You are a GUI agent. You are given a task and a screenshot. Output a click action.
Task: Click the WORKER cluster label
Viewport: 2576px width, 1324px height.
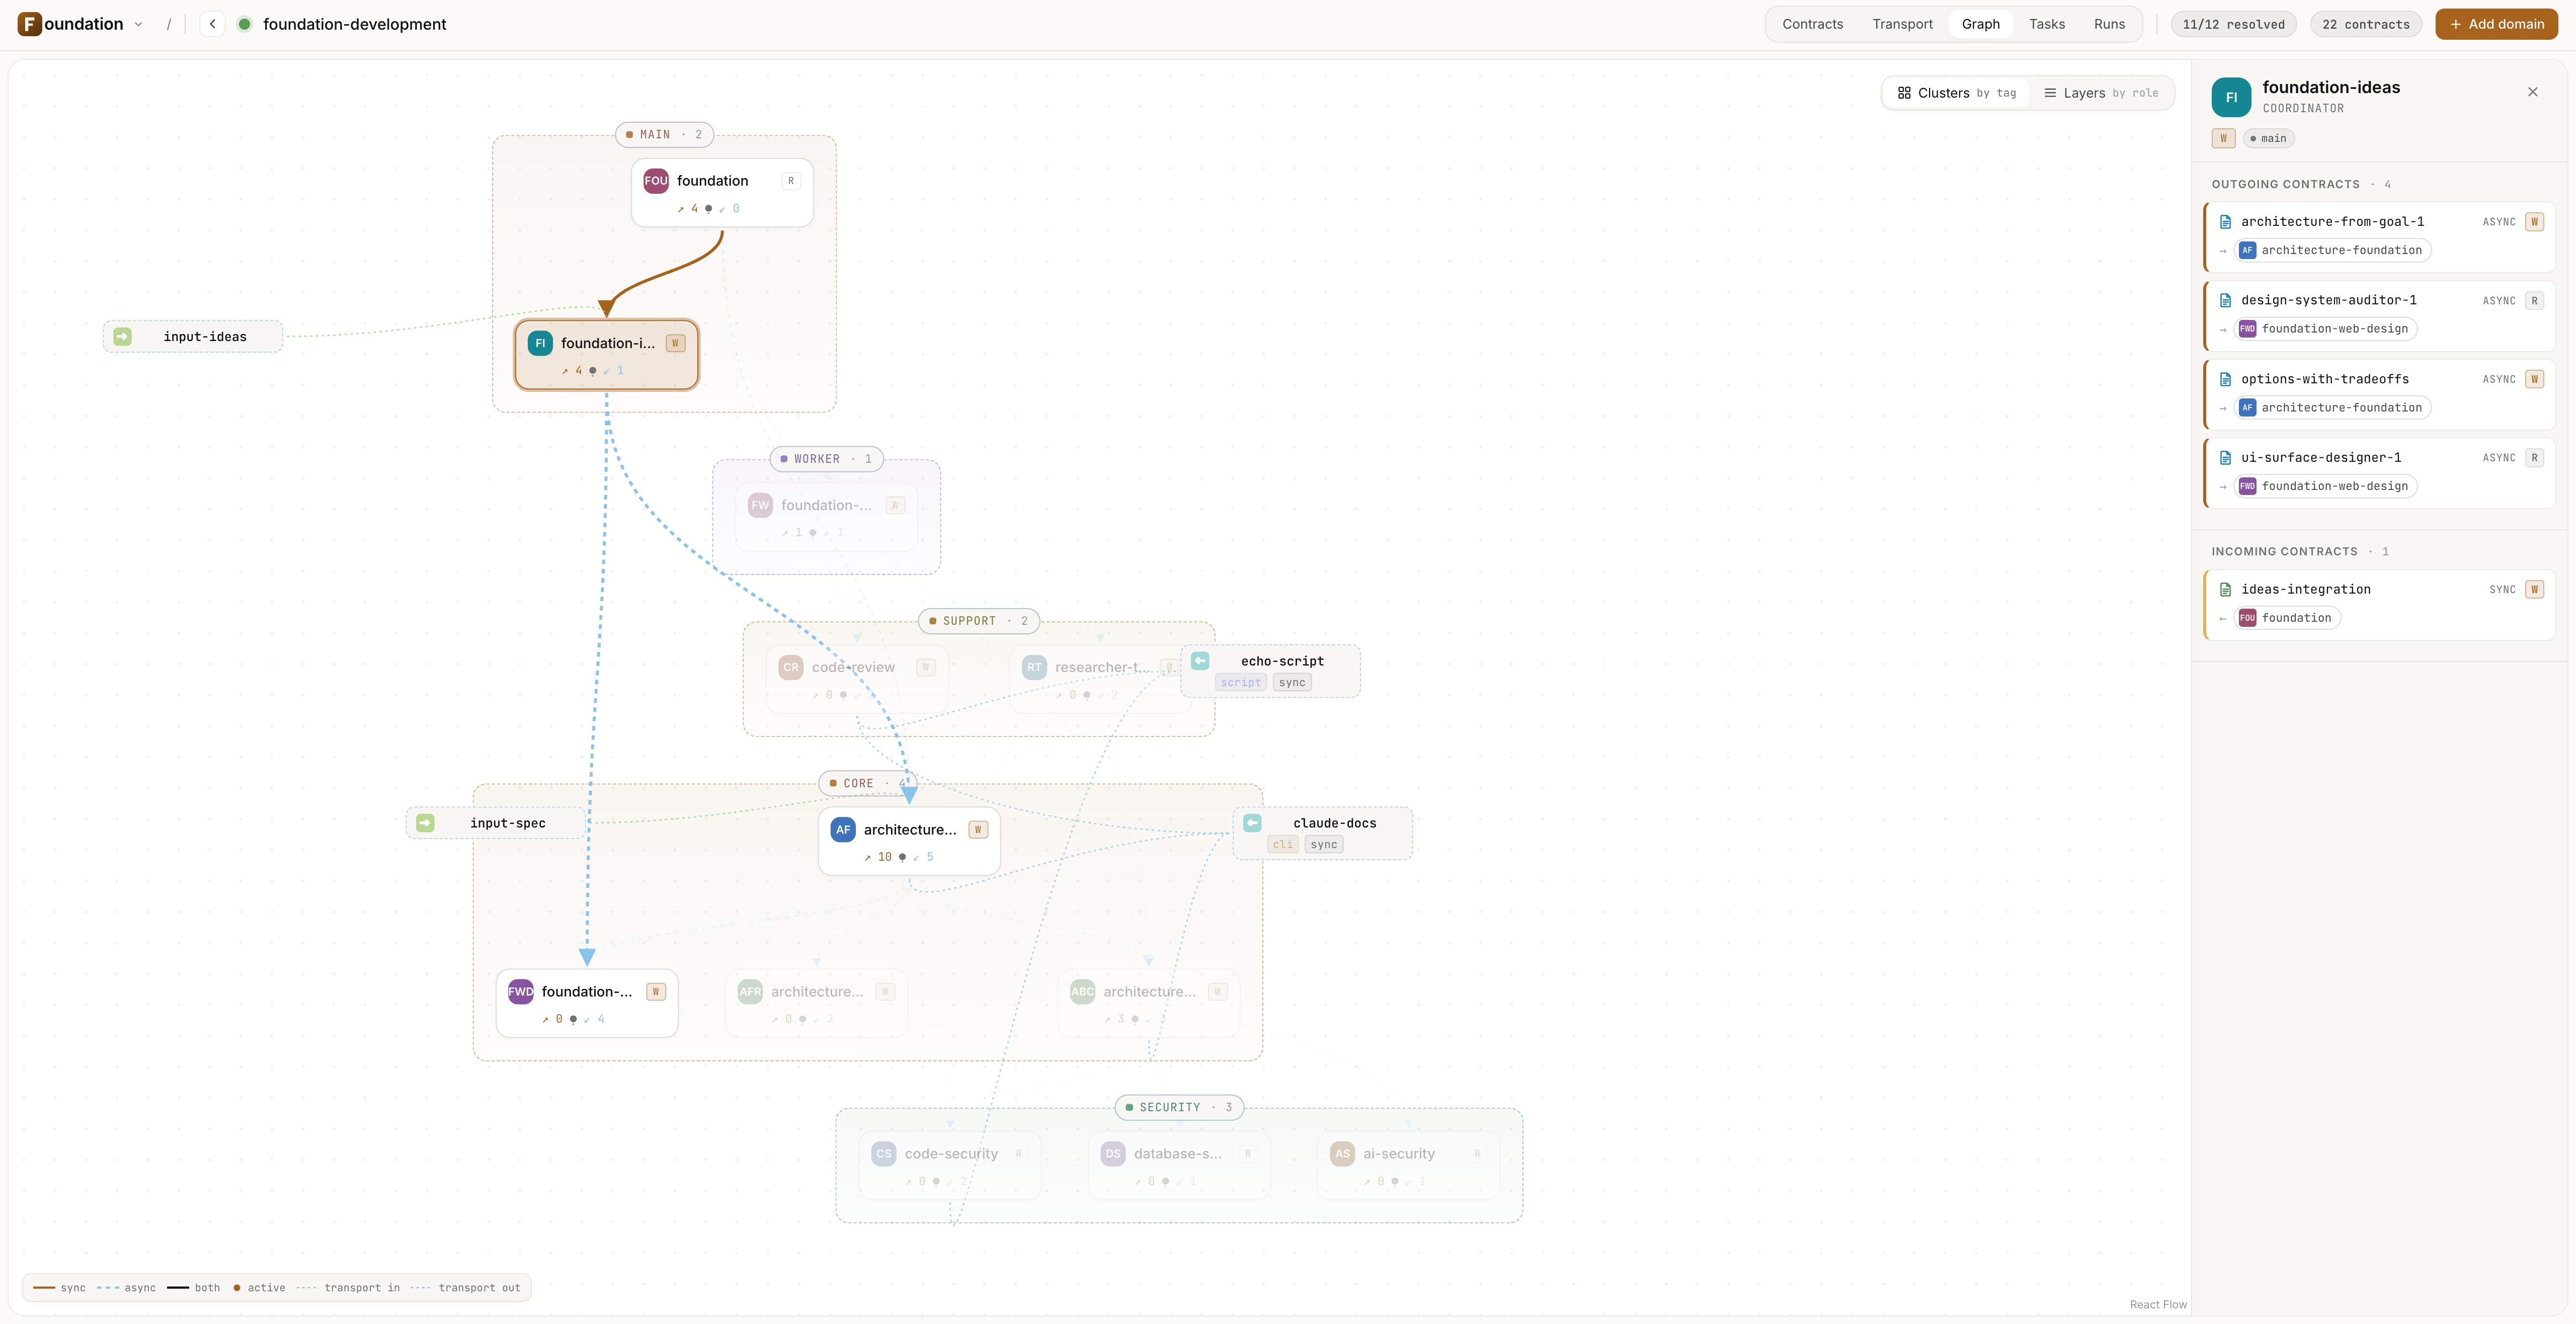coord(826,459)
